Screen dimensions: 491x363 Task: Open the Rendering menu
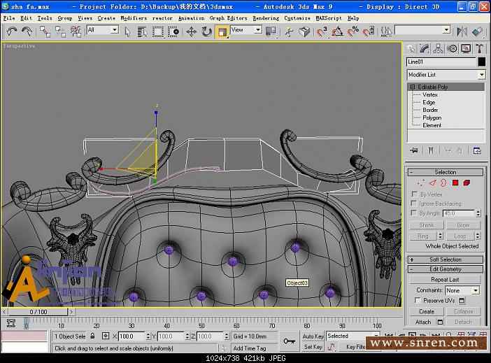[265, 18]
